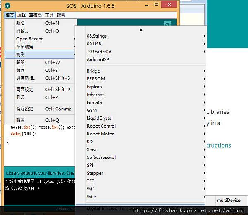Click the Arduino logo icon in title bar
The height and width of the screenshot is (215, 248).
(7, 6)
